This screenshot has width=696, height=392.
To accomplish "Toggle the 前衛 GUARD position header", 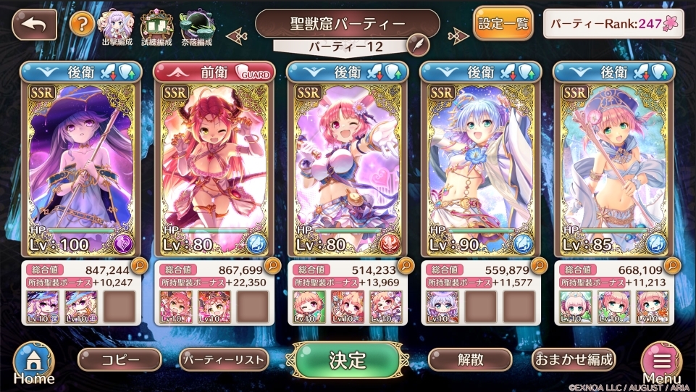I will pyautogui.click(x=214, y=72).
